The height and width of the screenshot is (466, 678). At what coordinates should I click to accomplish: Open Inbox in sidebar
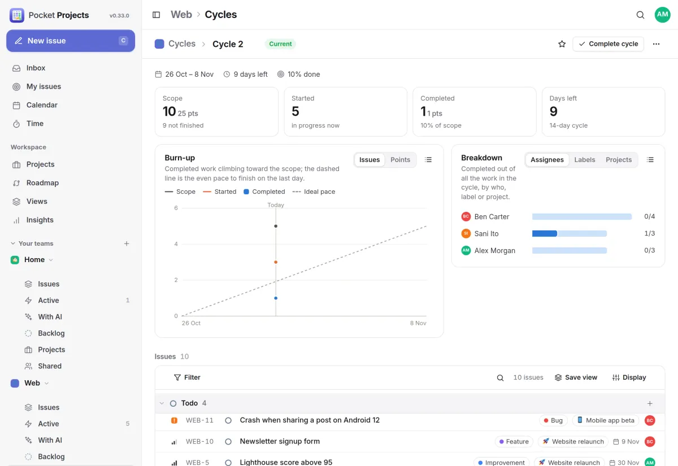tap(71, 68)
